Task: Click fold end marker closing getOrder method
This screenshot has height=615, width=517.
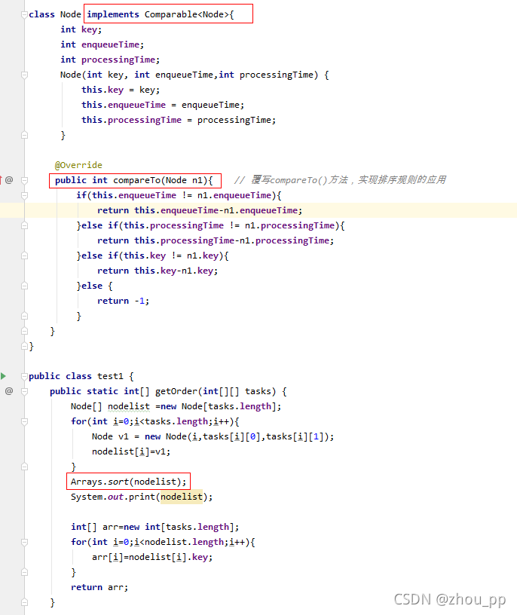Action: [24, 602]
